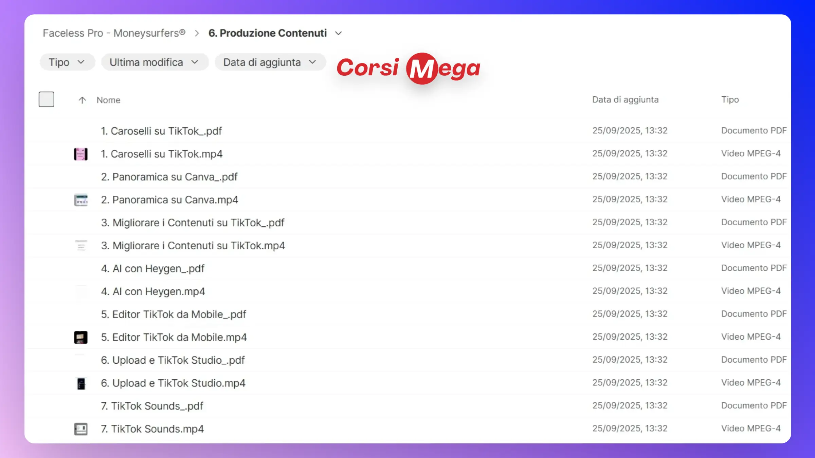Sort by the Nome column header

(108, 100)
